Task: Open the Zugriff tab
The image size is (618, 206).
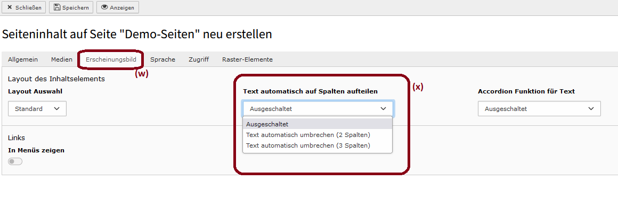Action: click(199, 60)
